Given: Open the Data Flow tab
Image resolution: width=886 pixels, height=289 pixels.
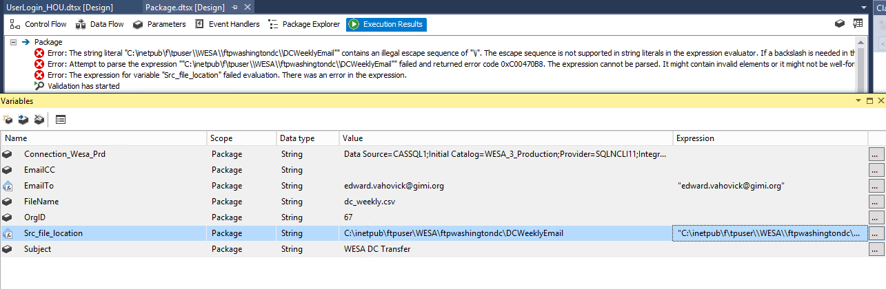Looking at the screenshot, I should pos(99,24).
